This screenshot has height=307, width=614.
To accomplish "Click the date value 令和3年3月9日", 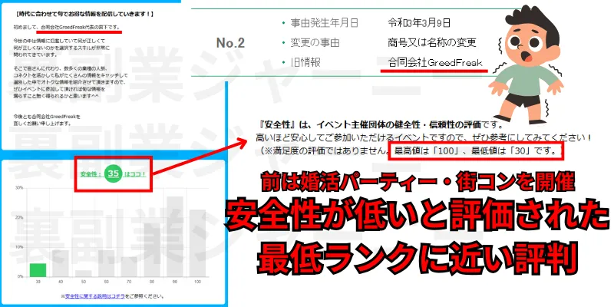I will coord(419,23).
